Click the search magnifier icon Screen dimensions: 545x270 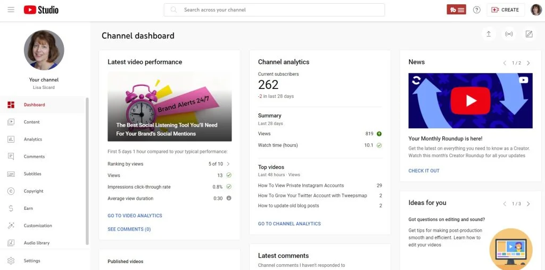pos(174,10)
